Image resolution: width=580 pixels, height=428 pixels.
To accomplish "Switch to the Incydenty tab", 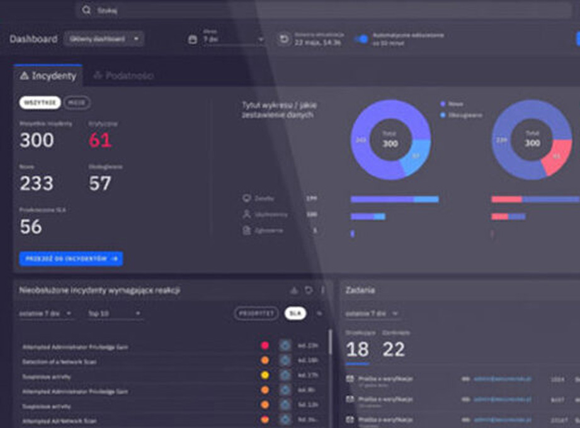I will tap(48, 76).
